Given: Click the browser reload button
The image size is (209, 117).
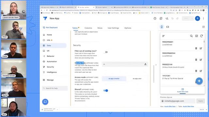Looking at the screenshot, I should pyautogui.click(x=47, y=10).
